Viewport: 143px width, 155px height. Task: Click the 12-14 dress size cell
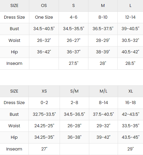pos(130,17)
